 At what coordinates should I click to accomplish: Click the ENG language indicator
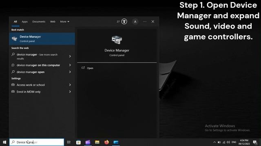click(234, 142)
